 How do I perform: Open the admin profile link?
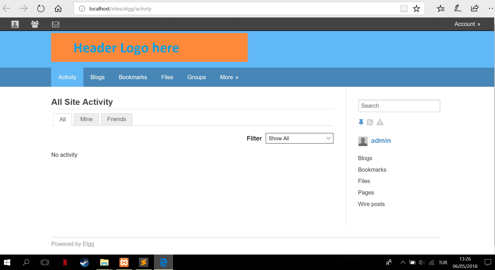[381, 141]
